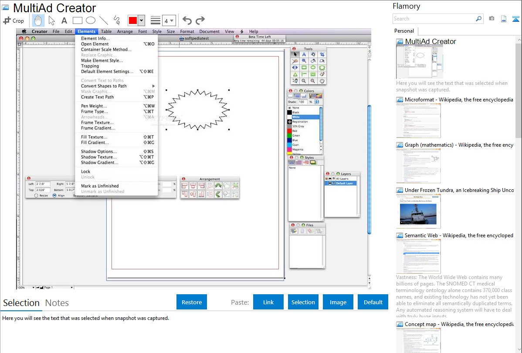Choose Cyan in the Colors list
The width and height of the screenshot is (522, 353).
point(303,145)
